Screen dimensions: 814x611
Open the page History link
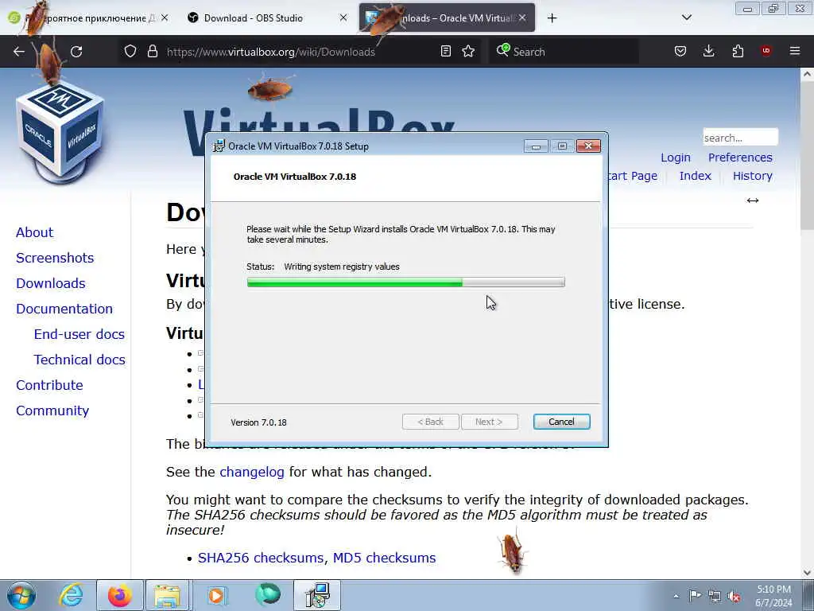(x=753, y=176)
